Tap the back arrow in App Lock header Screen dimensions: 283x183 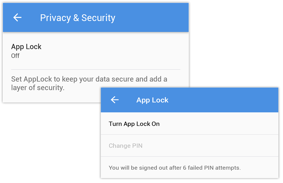pos(115,100)
